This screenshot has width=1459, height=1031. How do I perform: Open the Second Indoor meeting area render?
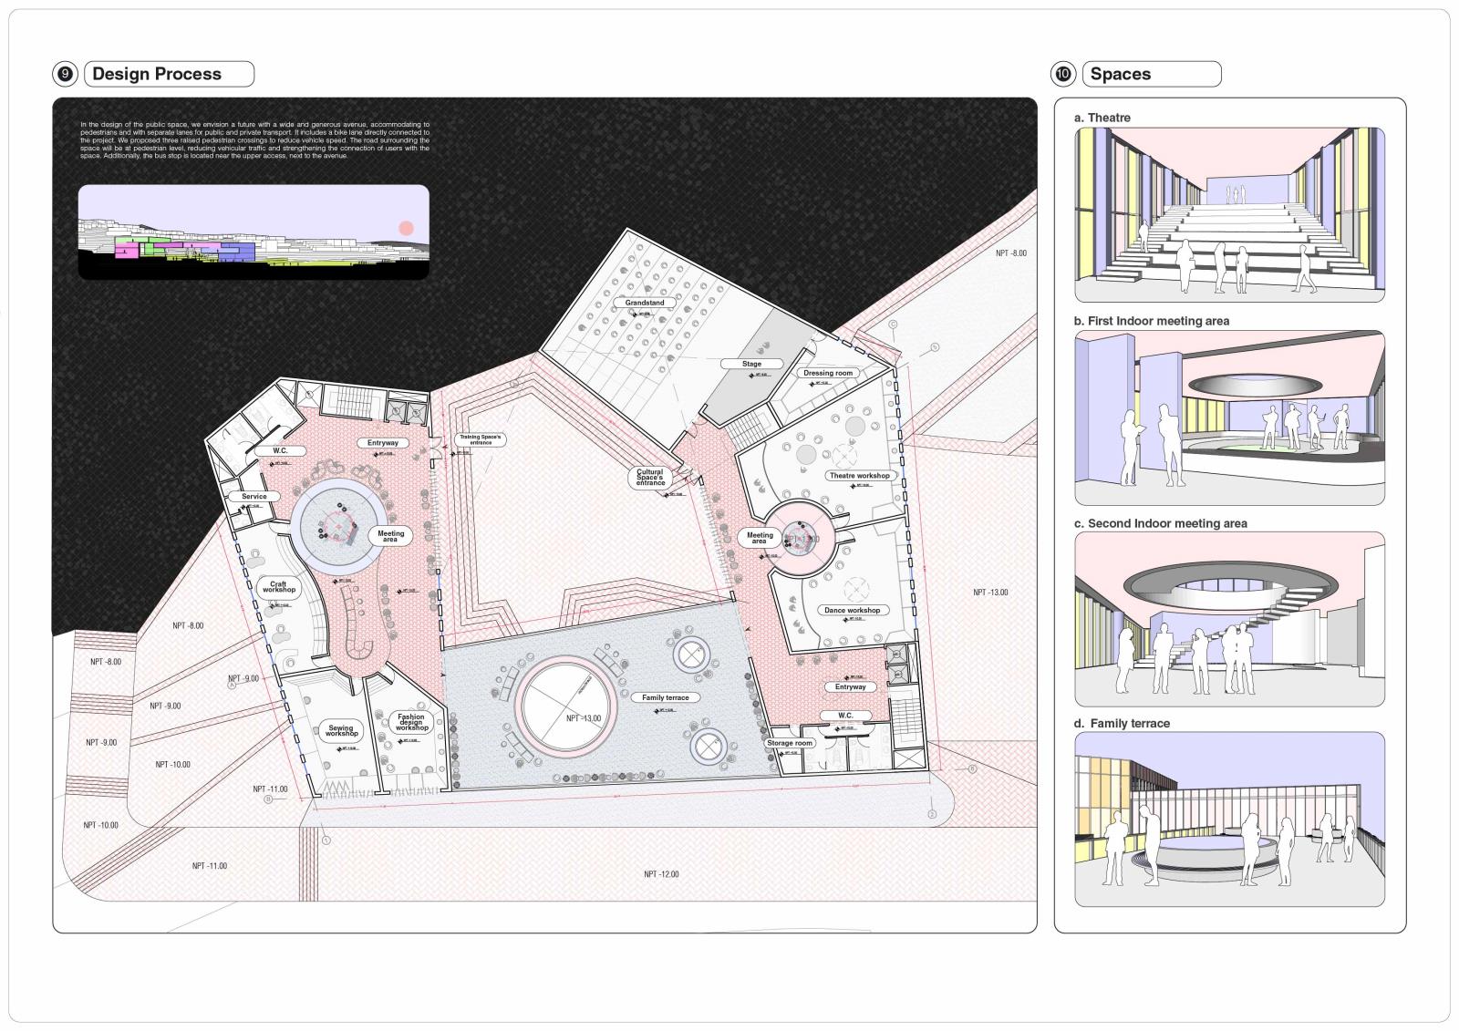1229,620
